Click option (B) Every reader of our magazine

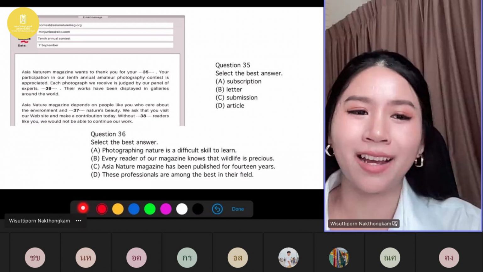point(182,158)
